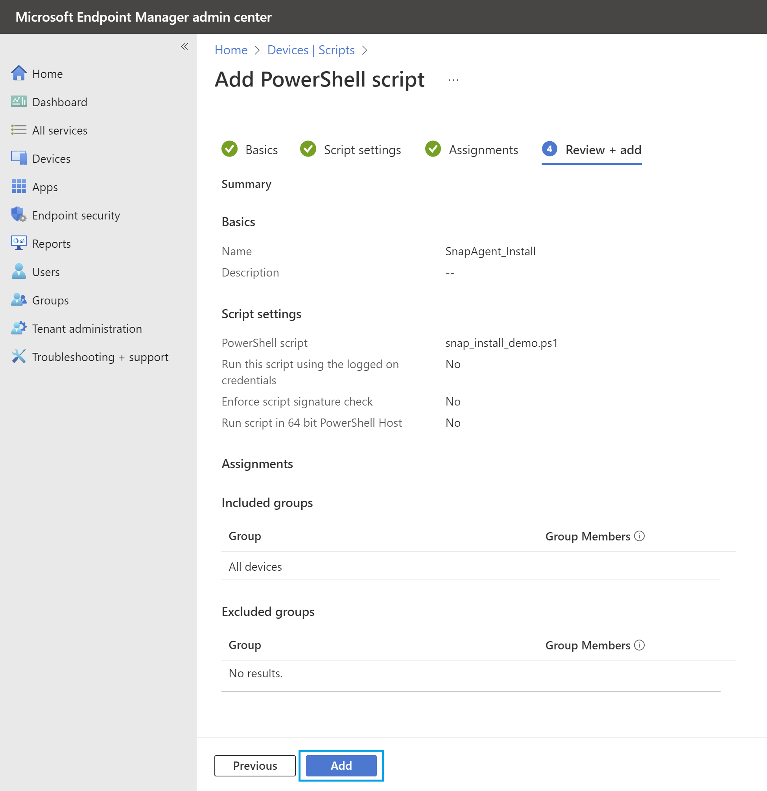Open Devices | Scripts breadcrumb link
This screenshot has height=791, width=767.
(x=311, y=50)
